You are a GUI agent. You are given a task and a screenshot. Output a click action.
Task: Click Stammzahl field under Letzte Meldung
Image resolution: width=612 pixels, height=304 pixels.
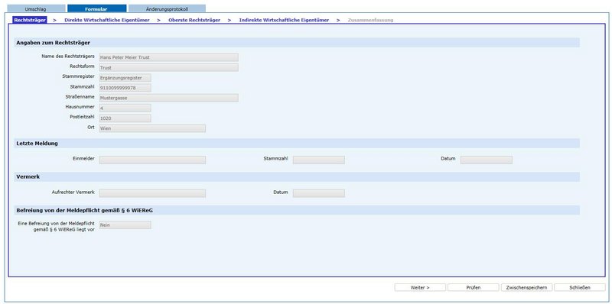(318, 160)
